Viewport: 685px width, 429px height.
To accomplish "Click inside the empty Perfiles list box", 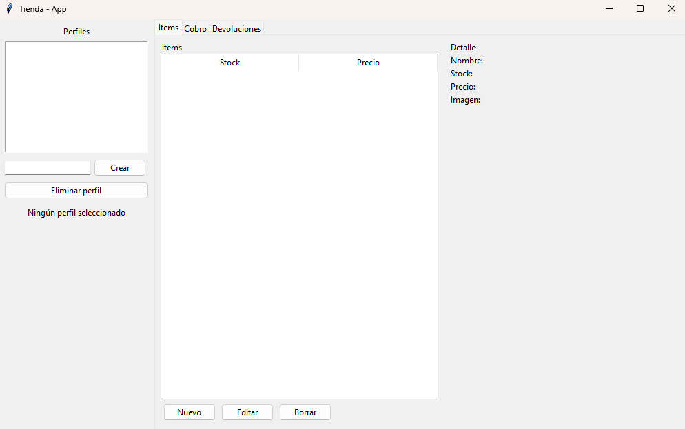I will (x=76, y=96).
